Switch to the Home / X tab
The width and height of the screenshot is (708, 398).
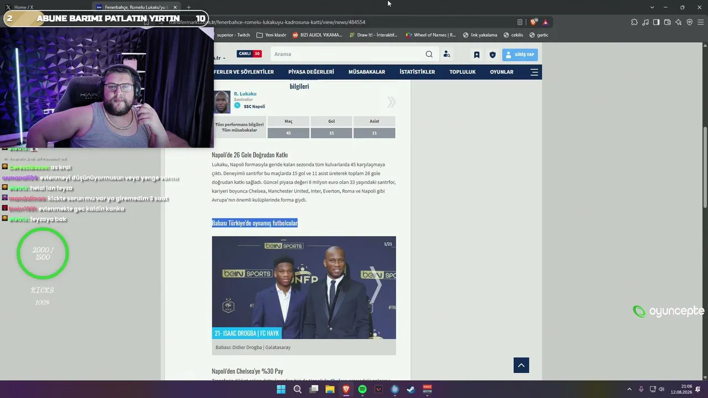[23, 7]
